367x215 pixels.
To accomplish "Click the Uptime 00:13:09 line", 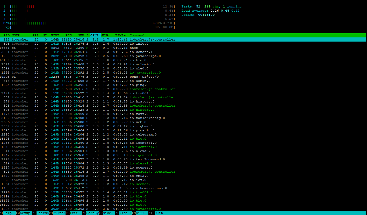I will [x=198, y=15].
